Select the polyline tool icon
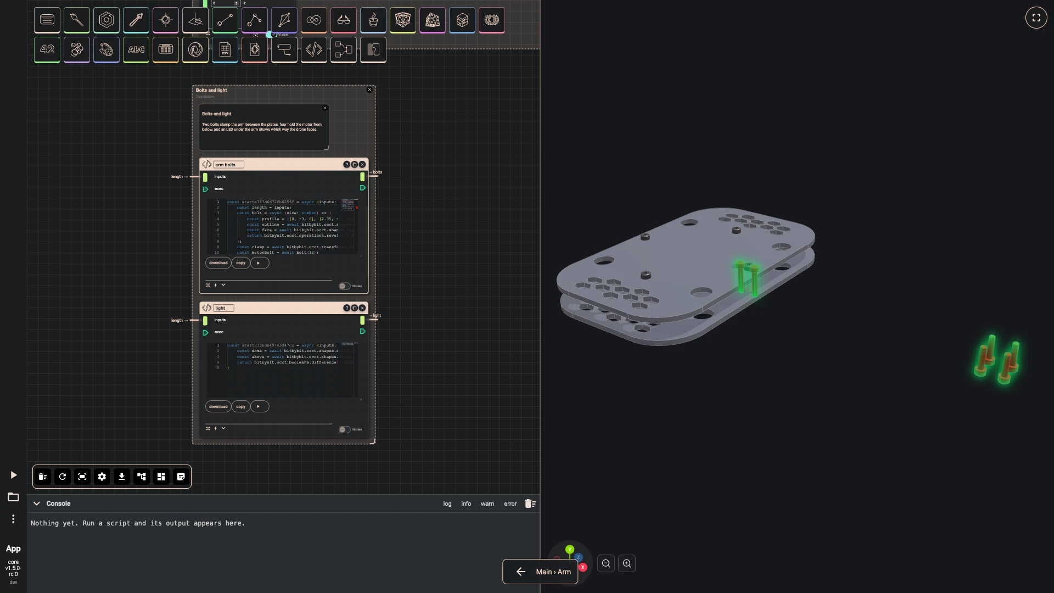The width and height of the screenshot is (1054, 593). tap(255, 20)
